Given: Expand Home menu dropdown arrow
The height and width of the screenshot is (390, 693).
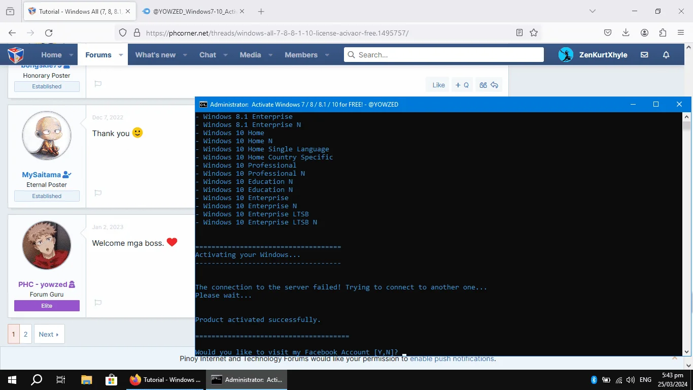Looking at the screenshot, I should click(x=71, y=55).
